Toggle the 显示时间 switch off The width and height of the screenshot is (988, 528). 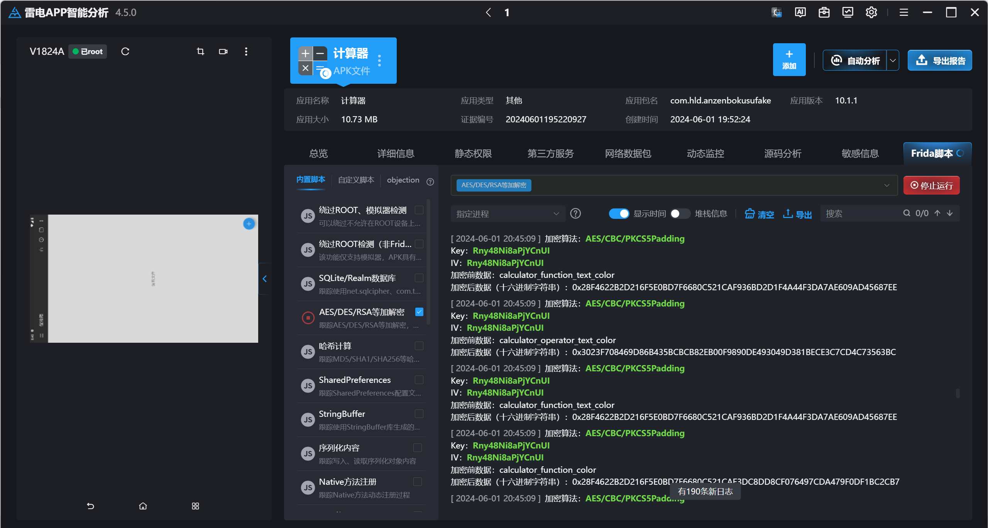pos(619,213)
